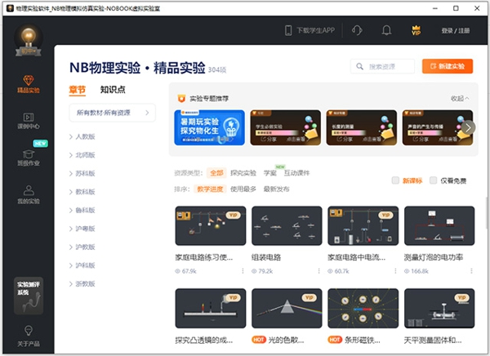The height and width of the screenshot is (356, 490).
Task: Click the 登录 / 注册 link
Action: (457, 31)
